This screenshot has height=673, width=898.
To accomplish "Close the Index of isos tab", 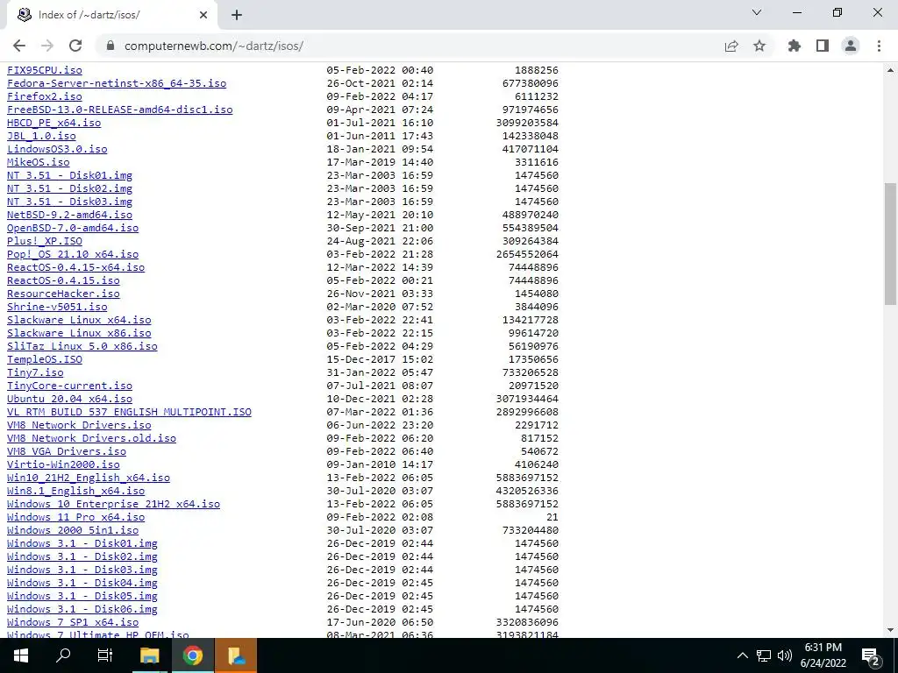I will click(x=203, y=15).
